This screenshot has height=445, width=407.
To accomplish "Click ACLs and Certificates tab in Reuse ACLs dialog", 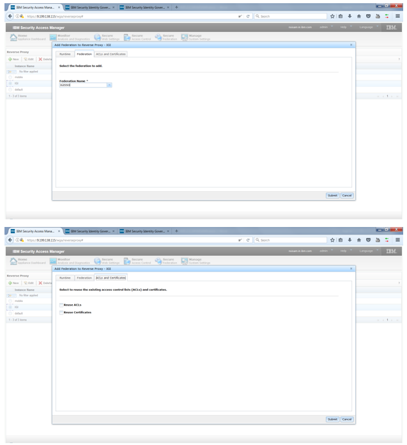I will [111, 278].
